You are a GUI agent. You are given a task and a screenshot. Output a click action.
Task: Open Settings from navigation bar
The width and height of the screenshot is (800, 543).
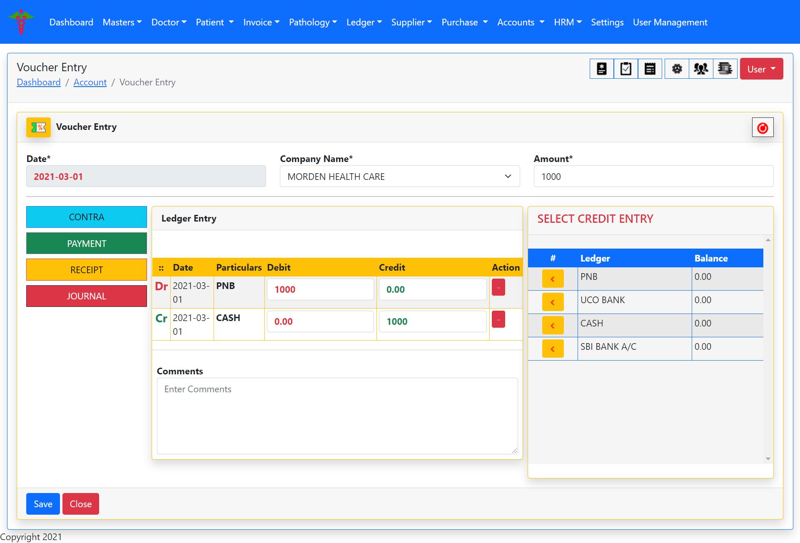(607, 22)
